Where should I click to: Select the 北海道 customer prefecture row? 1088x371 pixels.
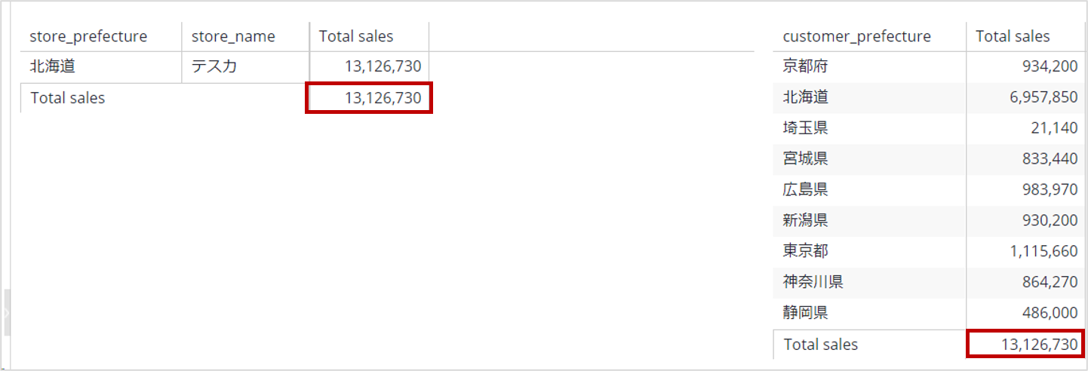(x=929, y=97)
